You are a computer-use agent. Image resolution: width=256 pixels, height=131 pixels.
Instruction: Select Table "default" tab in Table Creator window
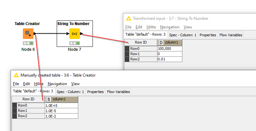point(33,91)
